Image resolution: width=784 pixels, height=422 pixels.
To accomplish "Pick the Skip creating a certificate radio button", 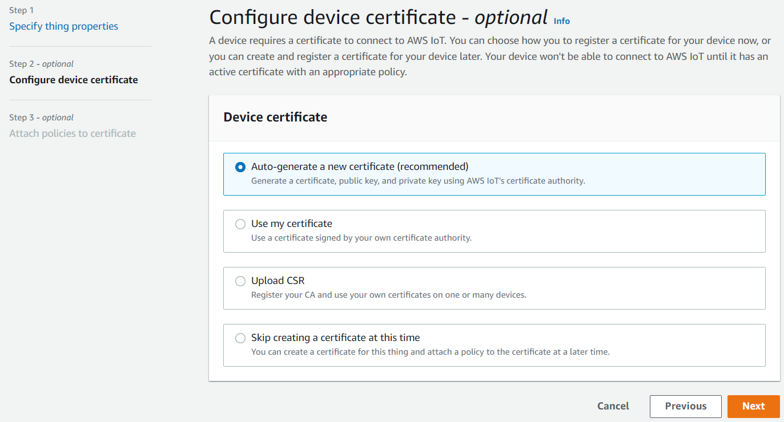I will (240, 338).
